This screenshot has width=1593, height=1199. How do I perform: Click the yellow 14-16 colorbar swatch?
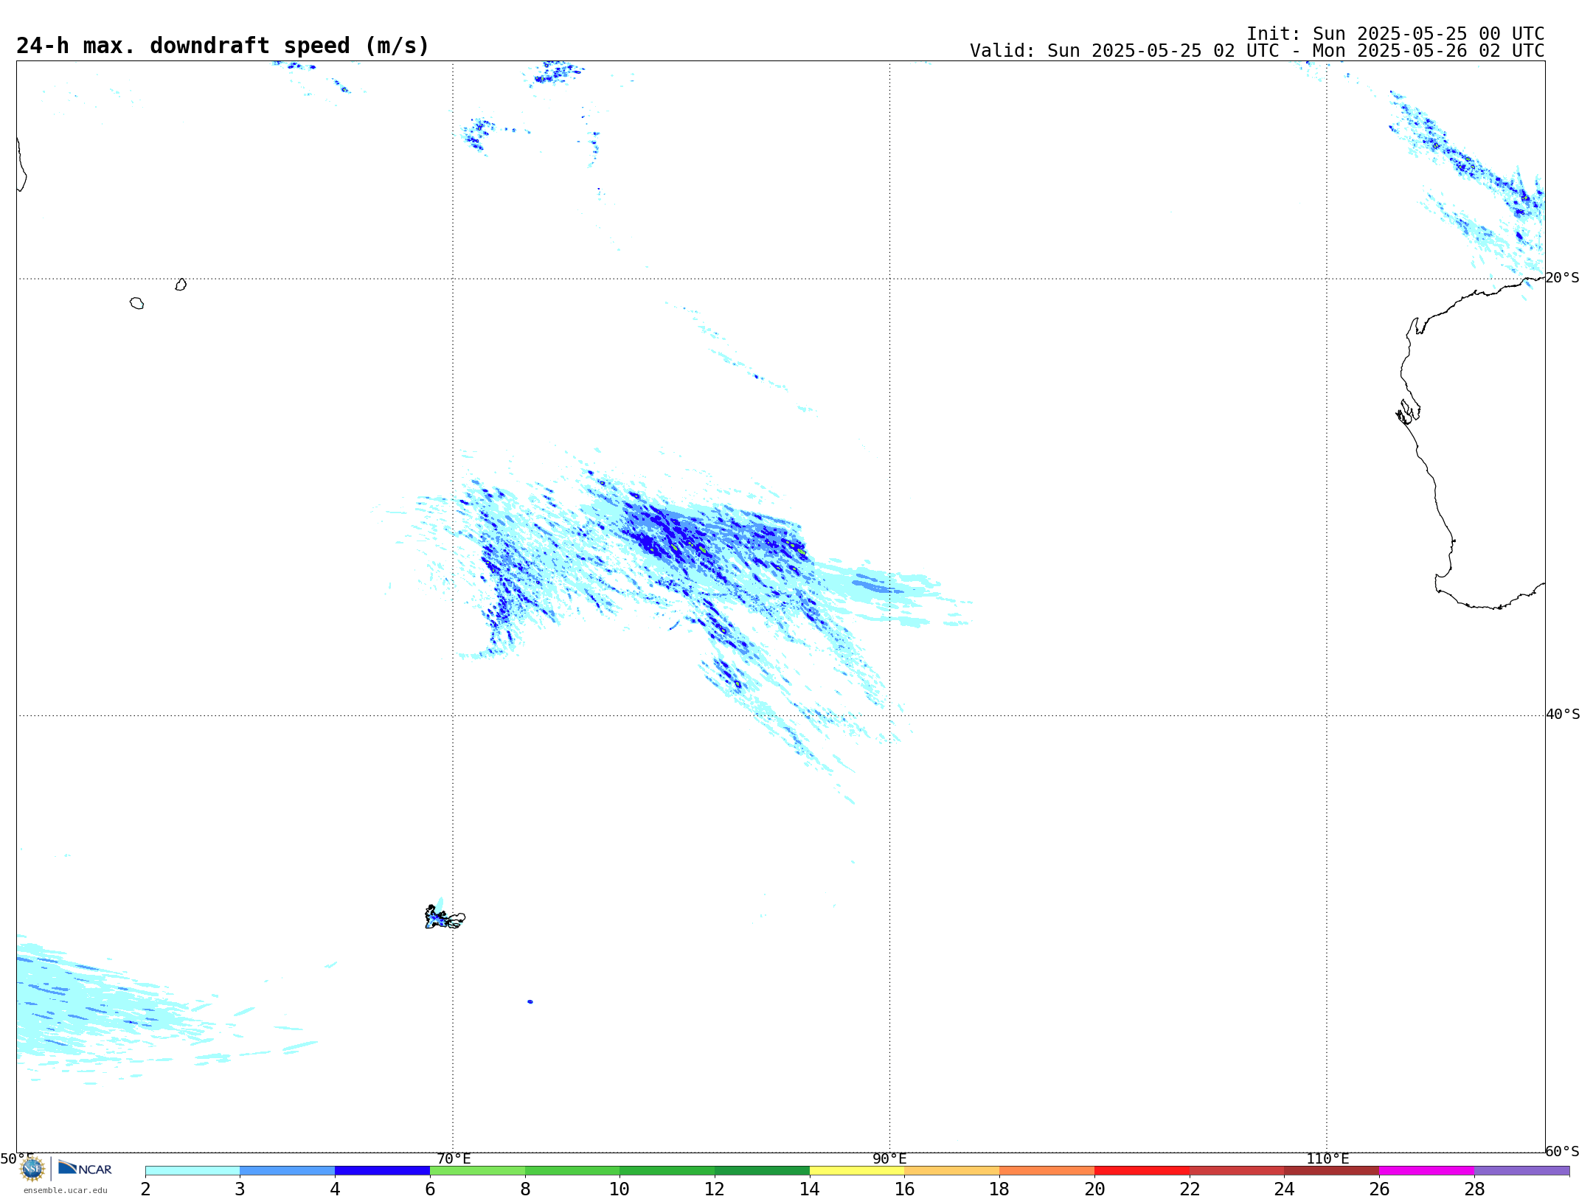(857, 1170)
